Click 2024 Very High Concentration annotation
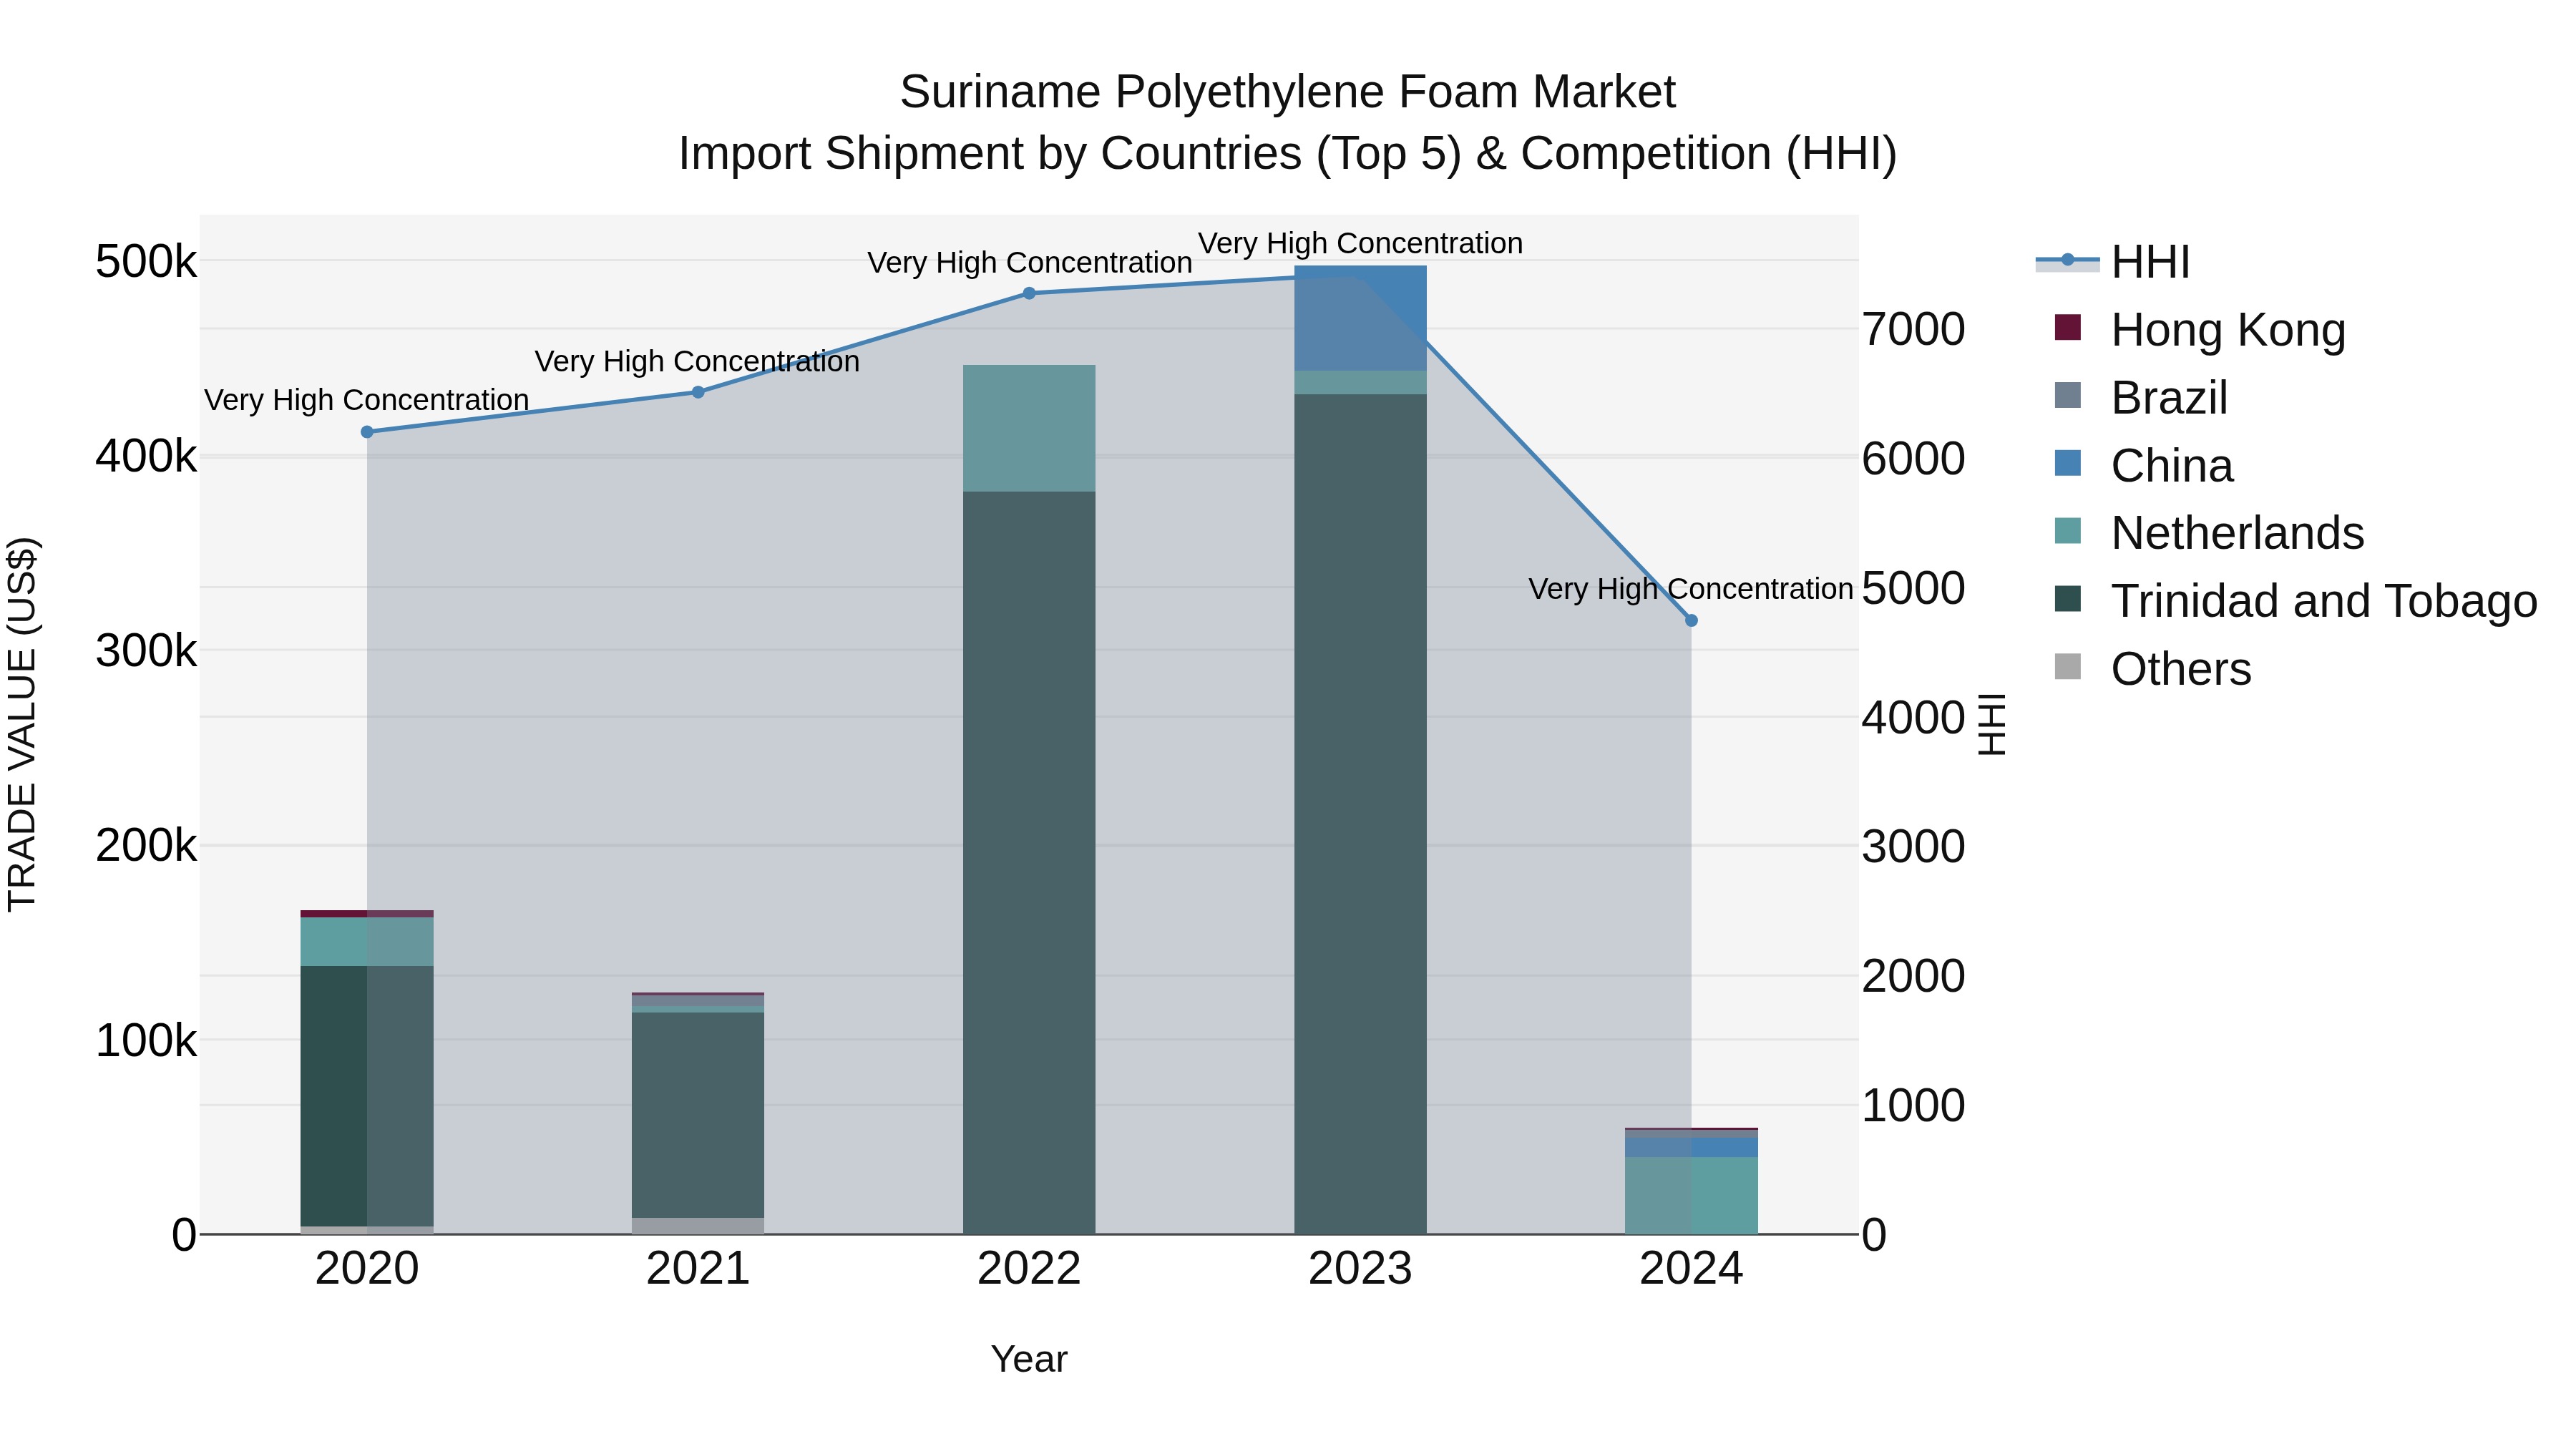The image size is (2576, 1449). point(1691,589)
